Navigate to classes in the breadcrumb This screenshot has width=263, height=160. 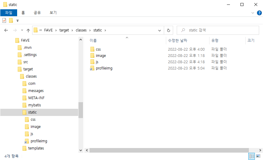[81, 30]
